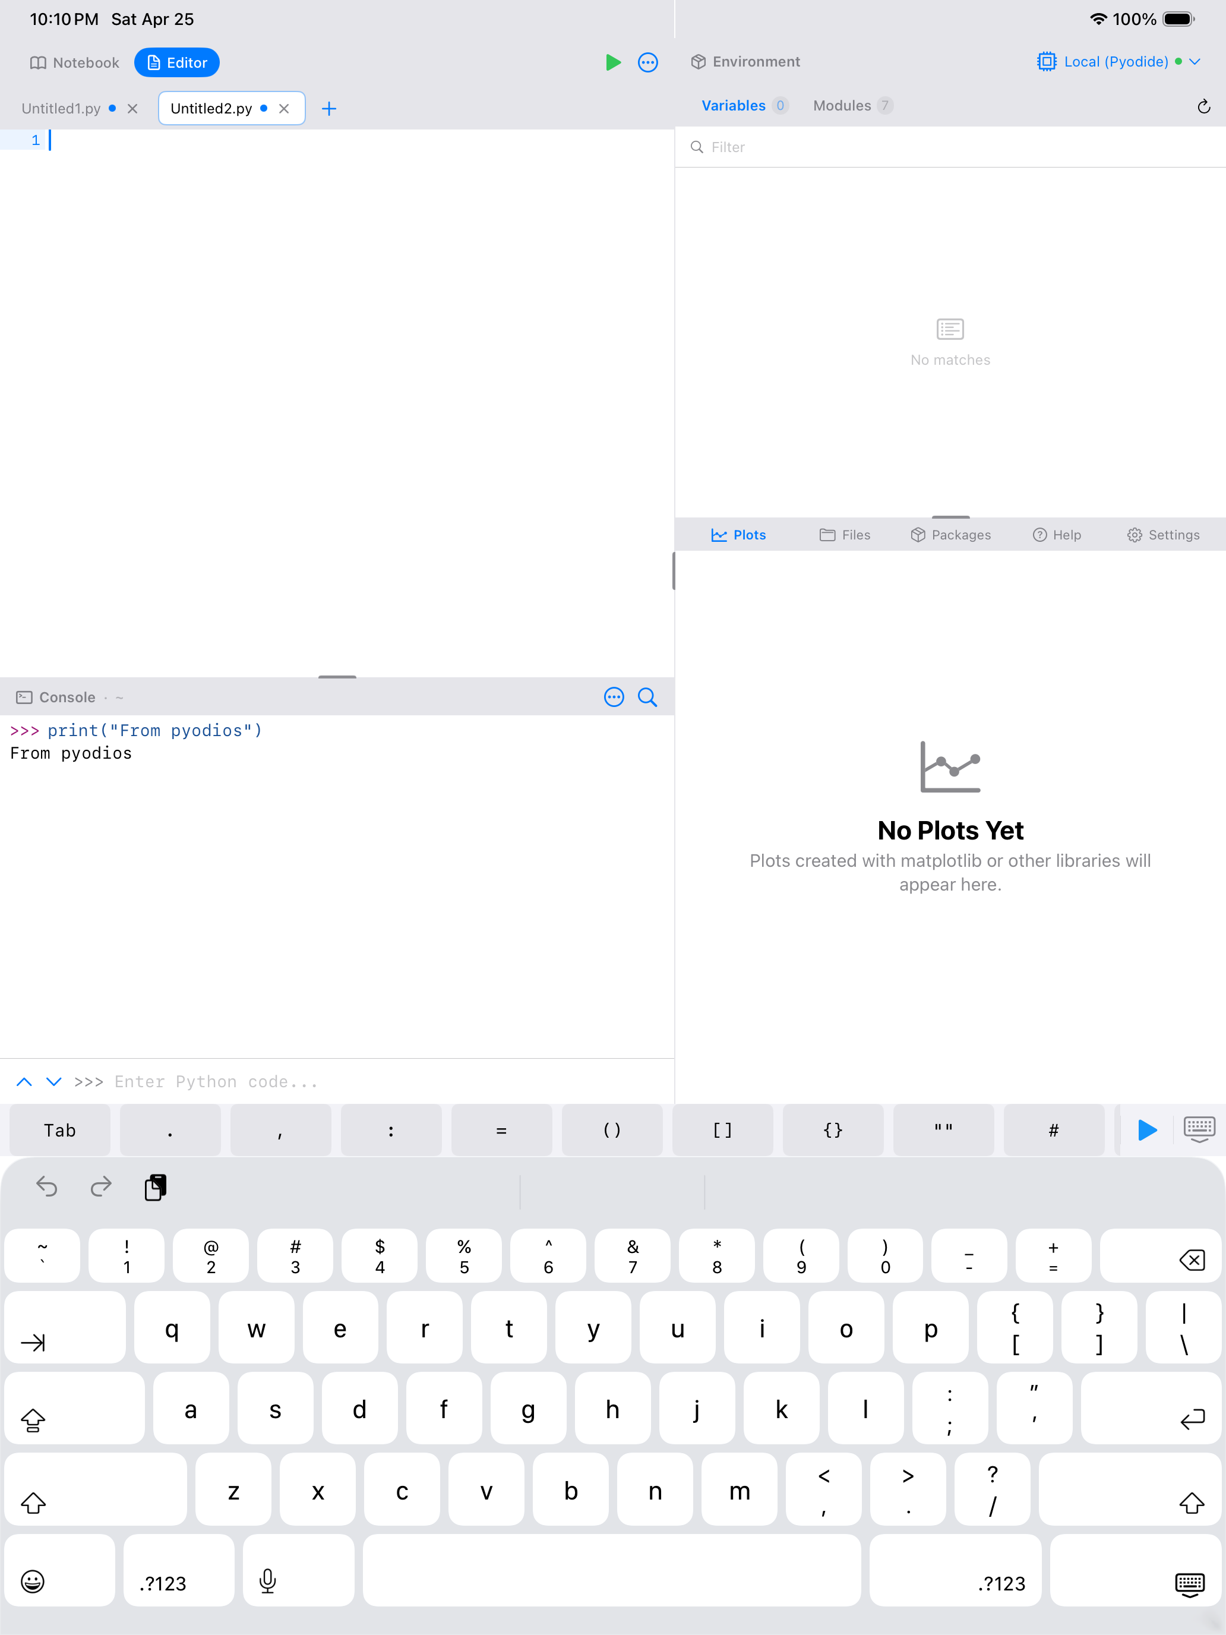Tap the keyboard tab arrow key
The width and height of the screenshot is (1226, 1635).
click(x=65, y=1327)
